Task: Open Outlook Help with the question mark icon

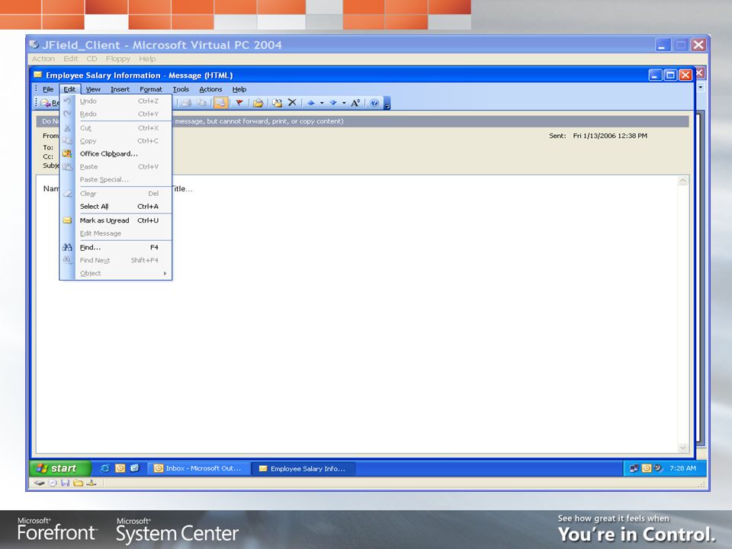Action: [374, 103]
